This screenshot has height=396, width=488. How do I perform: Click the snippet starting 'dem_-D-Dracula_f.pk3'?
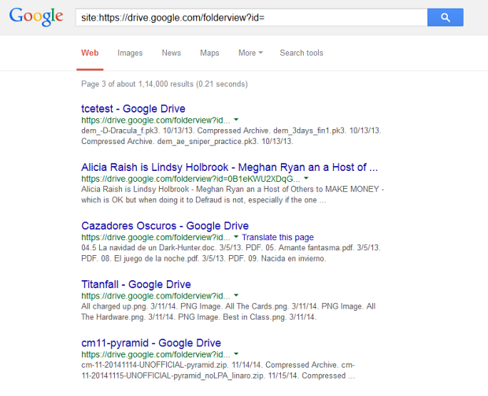coord(231,136)
